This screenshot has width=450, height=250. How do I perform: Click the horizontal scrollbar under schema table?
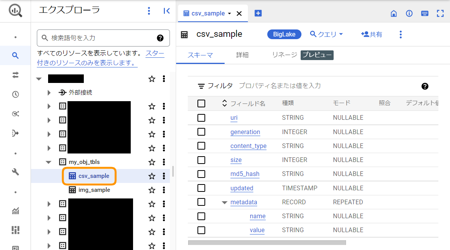(x=267, y=243)
